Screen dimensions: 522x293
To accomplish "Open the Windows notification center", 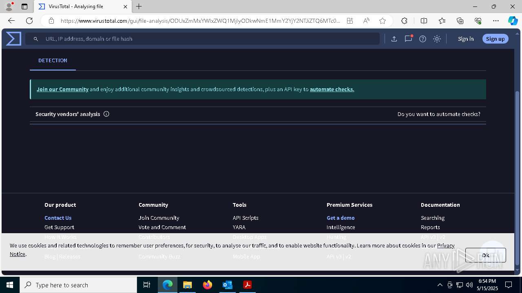I will (509, 285).
